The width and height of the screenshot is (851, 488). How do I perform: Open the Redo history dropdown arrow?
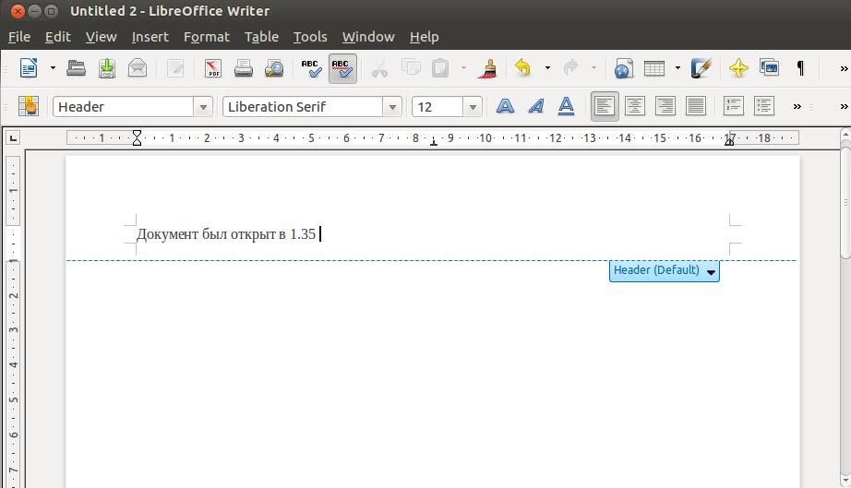point(593,68)
